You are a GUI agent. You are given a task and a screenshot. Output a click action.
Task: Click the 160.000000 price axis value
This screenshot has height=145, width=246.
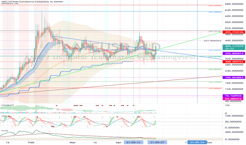click(234, 83)
